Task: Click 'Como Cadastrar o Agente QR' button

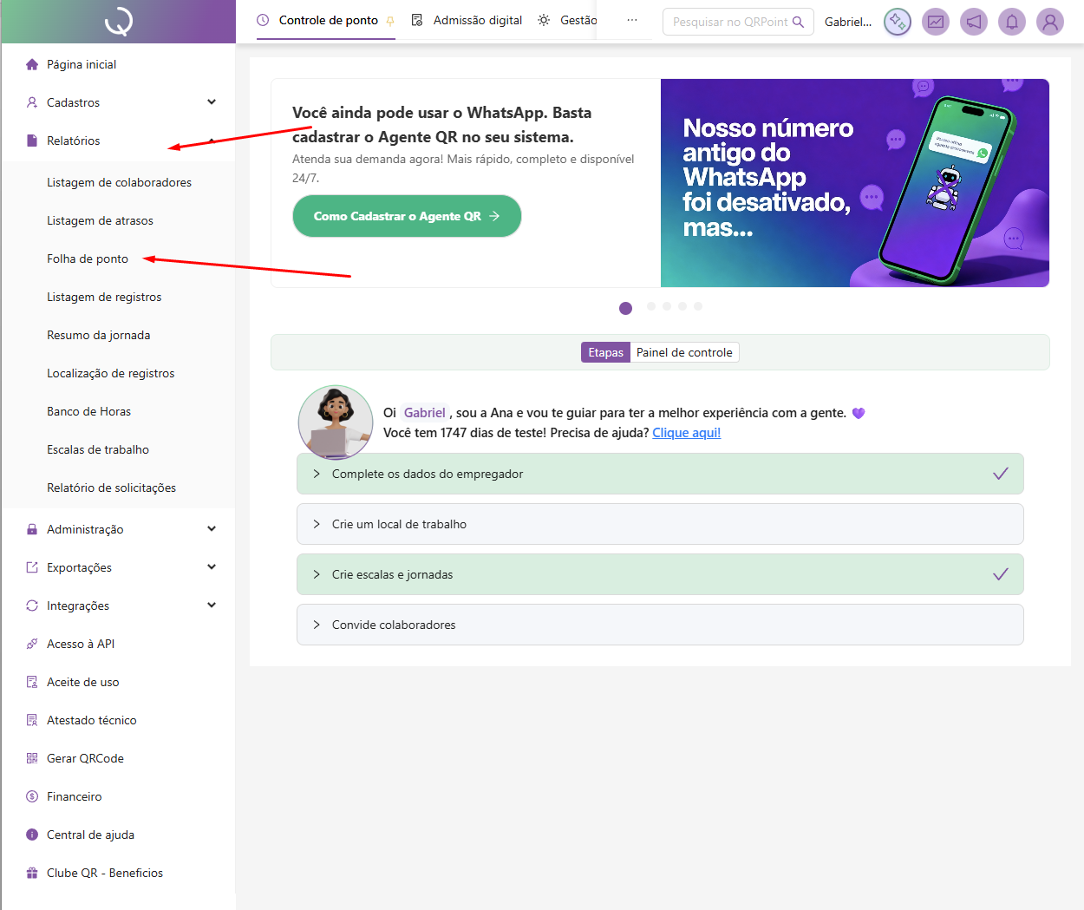Action: coord(407,216)
